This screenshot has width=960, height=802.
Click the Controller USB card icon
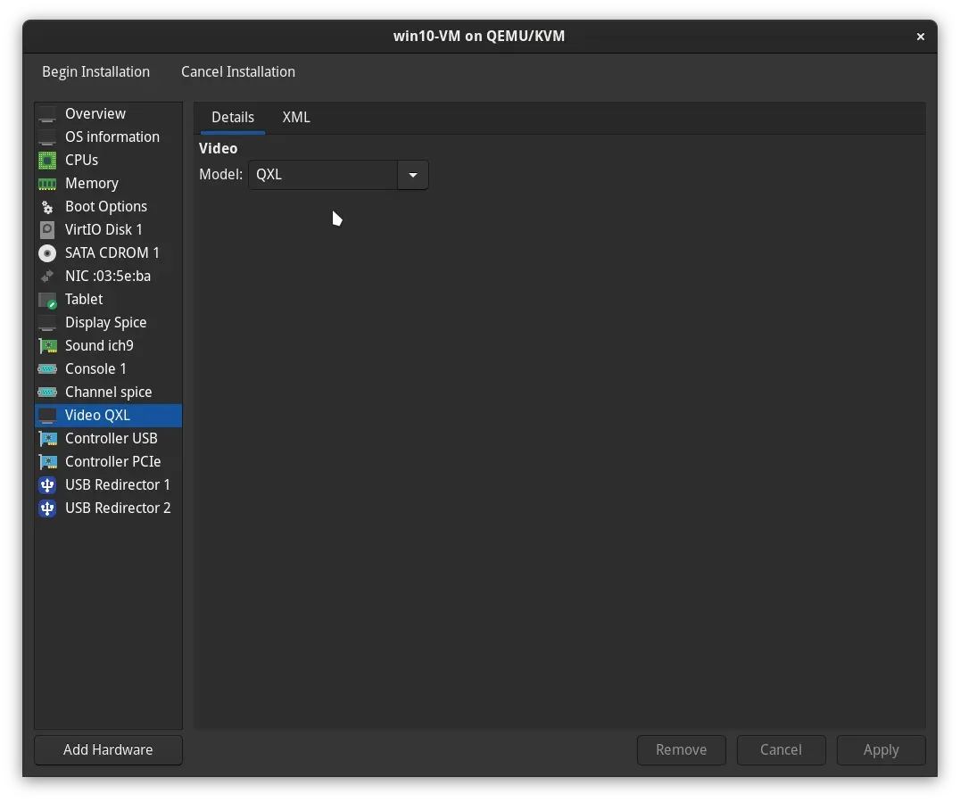tap(47, 439)
